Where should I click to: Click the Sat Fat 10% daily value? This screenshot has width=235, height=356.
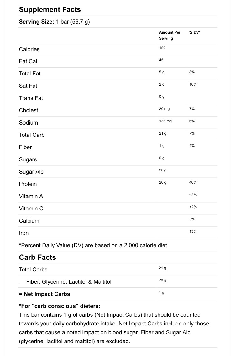click(x=193, y=84)
